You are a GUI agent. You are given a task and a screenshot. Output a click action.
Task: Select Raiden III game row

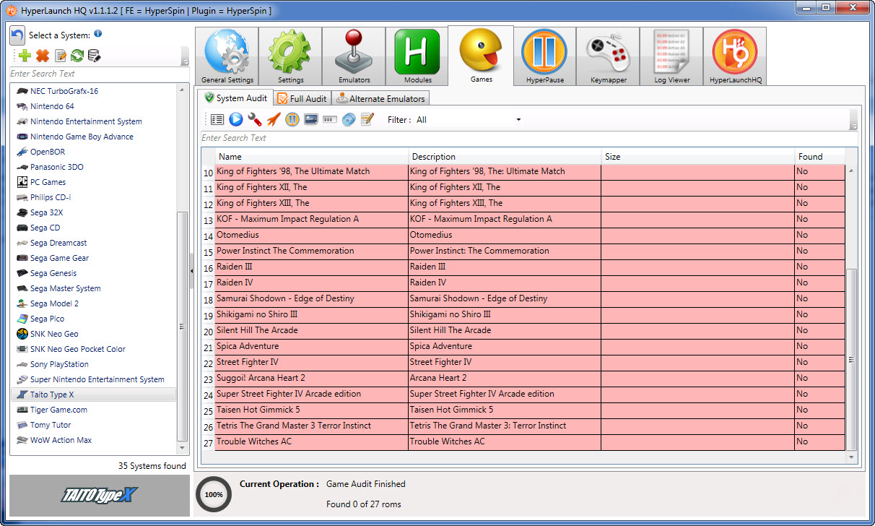[x=530, y=267]
